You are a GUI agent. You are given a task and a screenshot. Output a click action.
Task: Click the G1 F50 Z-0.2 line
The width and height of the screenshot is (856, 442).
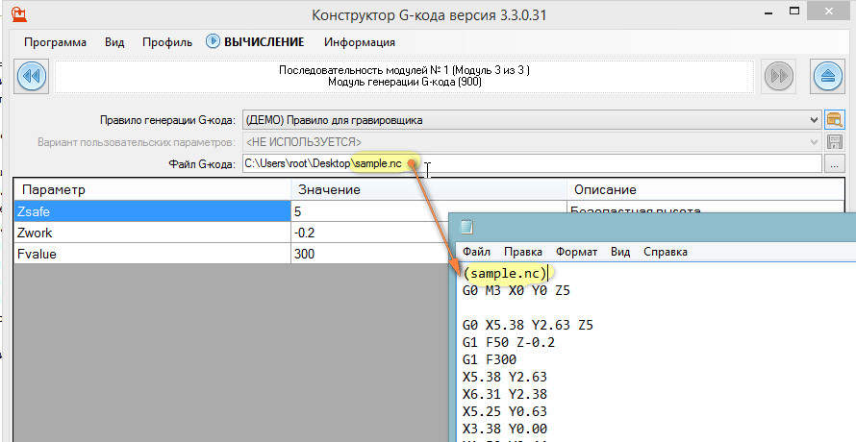pyautogui.click(x=508, y=342)
